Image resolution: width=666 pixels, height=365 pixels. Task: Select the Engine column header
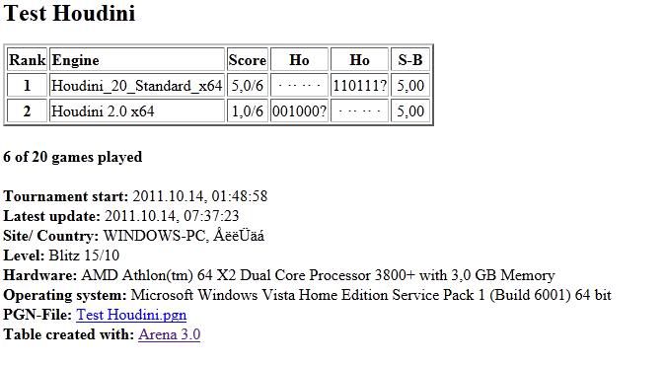click(137, 59)
